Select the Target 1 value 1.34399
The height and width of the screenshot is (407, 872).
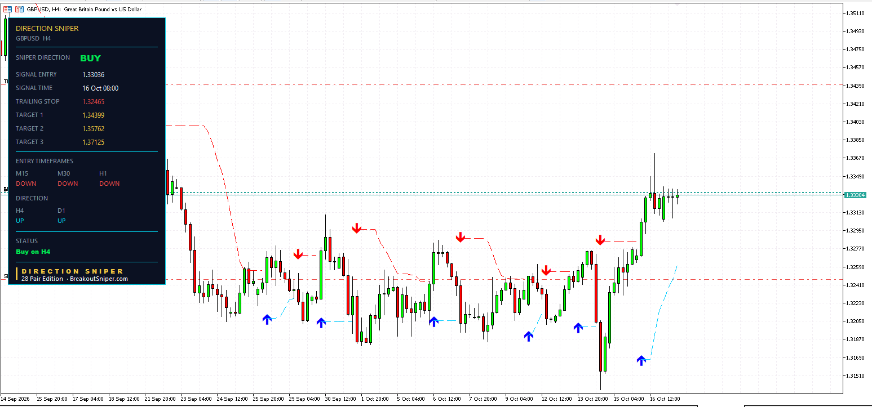[94, 115]
